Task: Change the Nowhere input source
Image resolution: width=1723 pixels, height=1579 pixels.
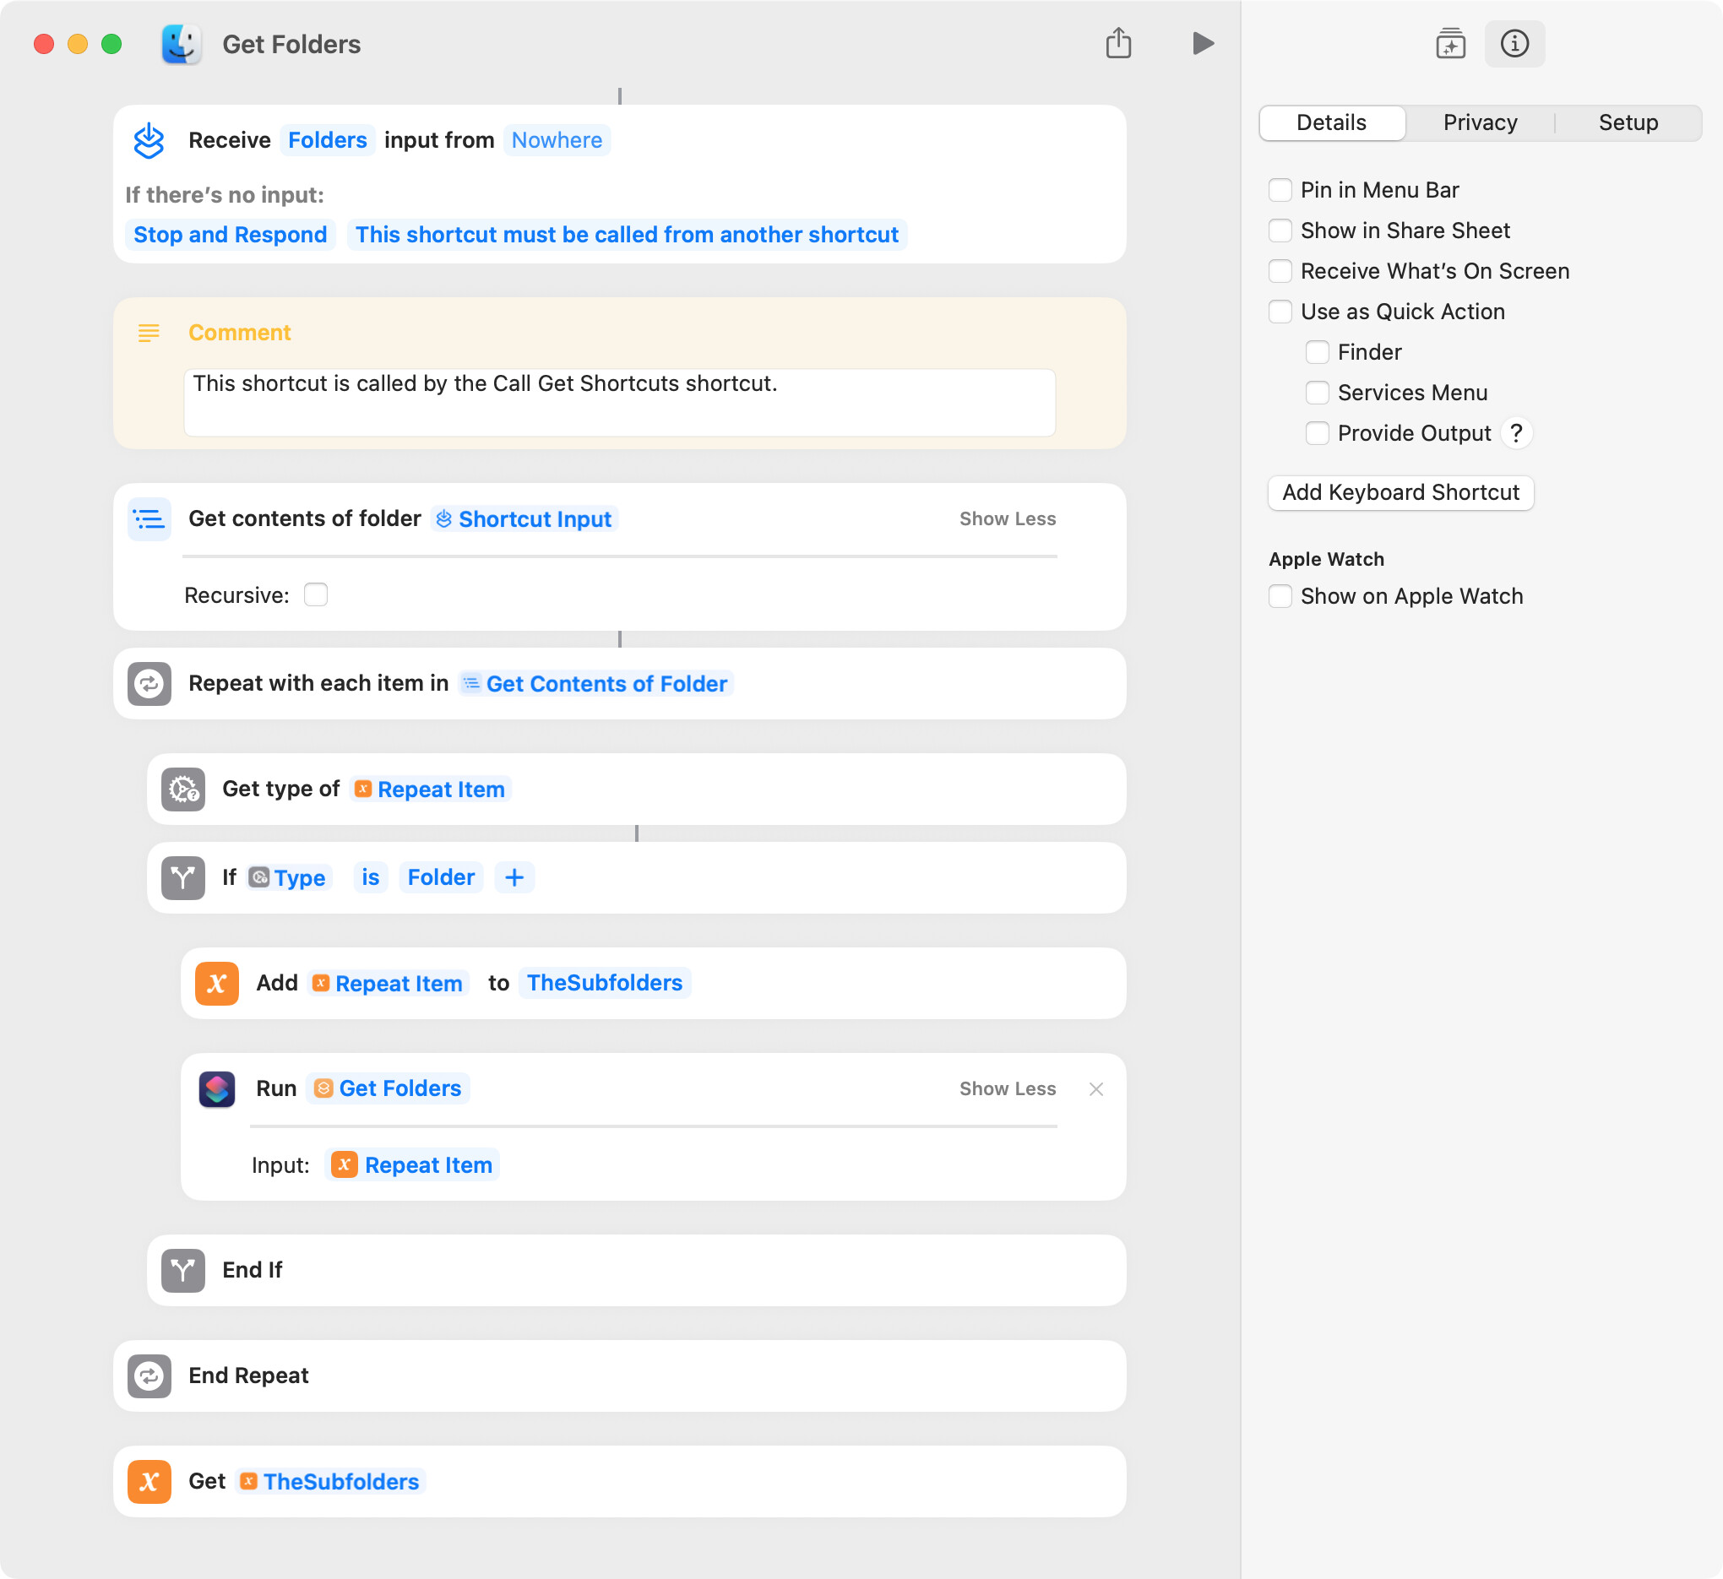Action: point(557,140)
